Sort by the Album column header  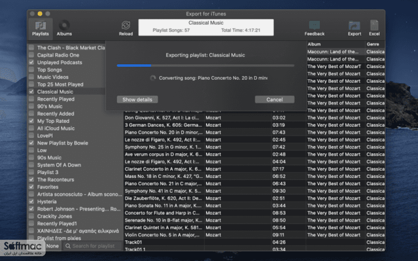(335, 44)
